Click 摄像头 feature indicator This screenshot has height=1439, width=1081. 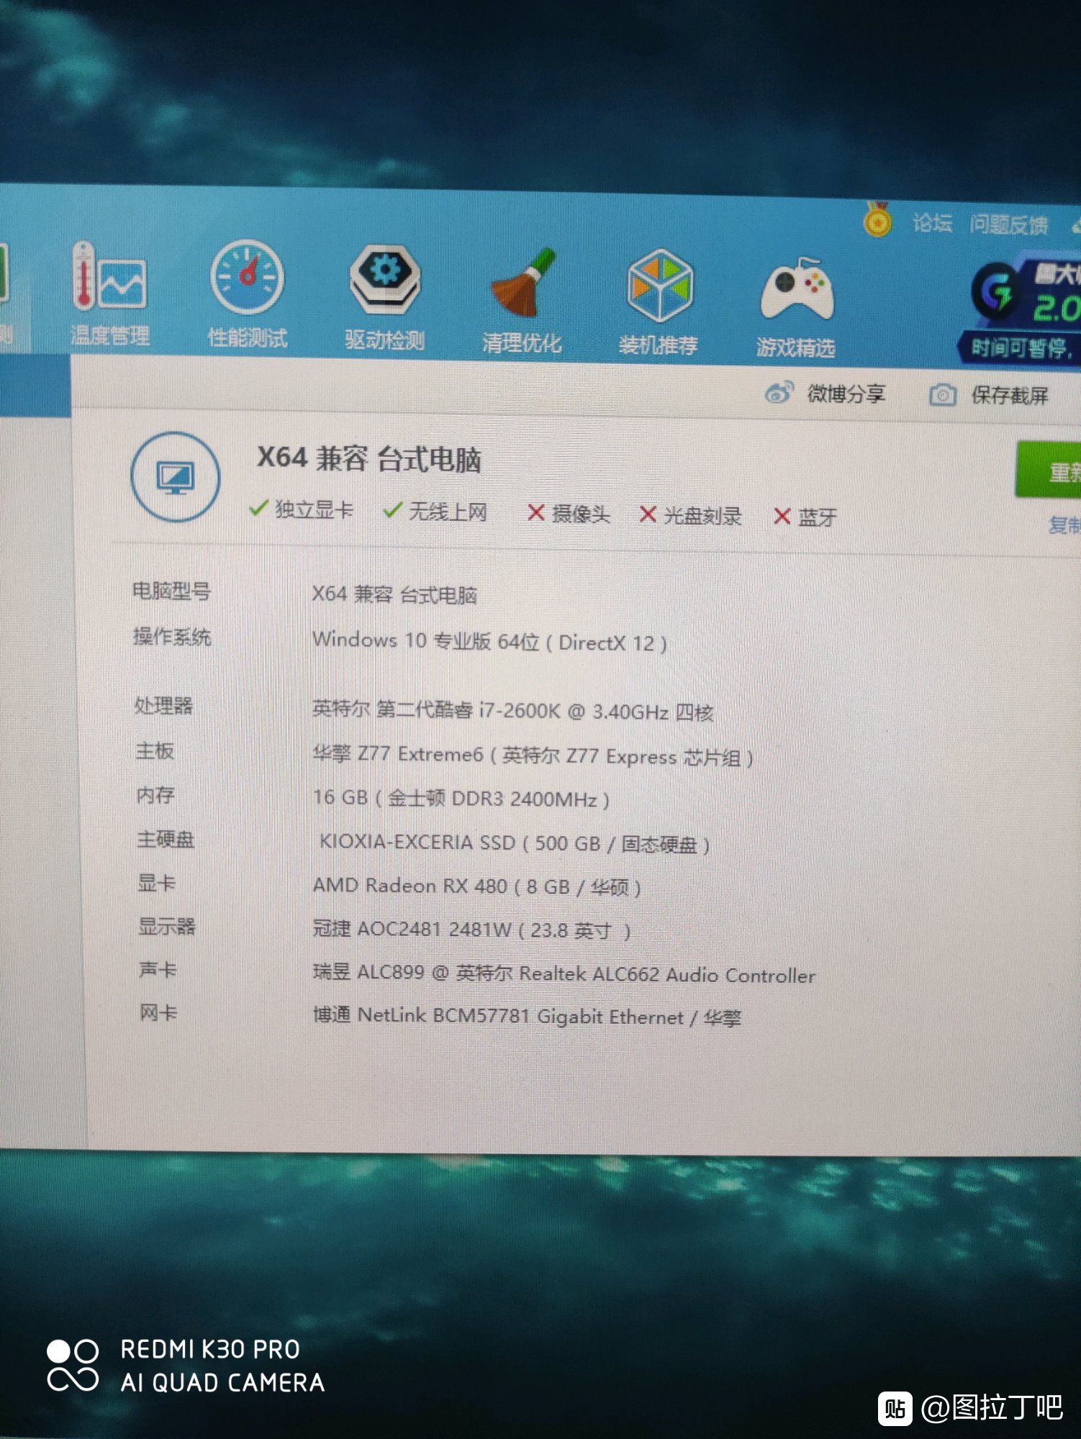pos(569,514)
